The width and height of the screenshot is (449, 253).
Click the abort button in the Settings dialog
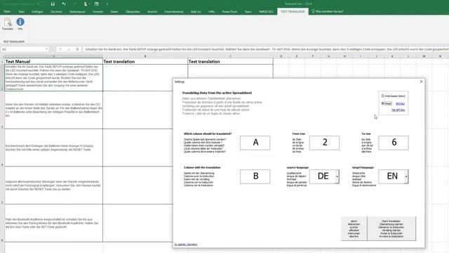(354, 228)
